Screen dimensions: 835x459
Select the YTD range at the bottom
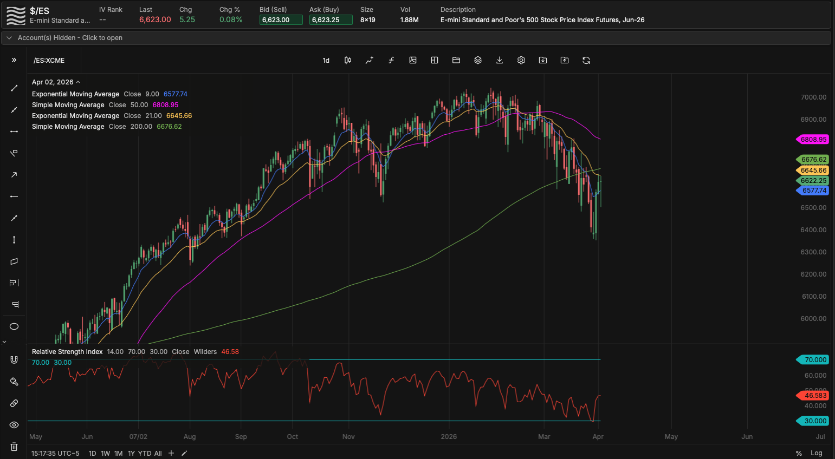[x=144, y=453]
